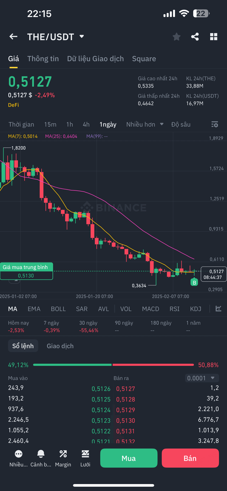This screenshot has width=227, height=491.
Task: Tap the green Mua buy button
Action: tap(129, 458)
